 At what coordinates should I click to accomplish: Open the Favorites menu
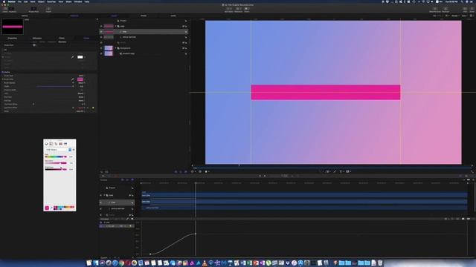(x=51, y=1)
